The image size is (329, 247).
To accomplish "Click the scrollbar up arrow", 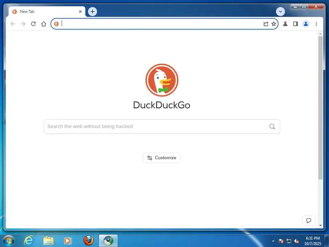I will coord(320,34).
